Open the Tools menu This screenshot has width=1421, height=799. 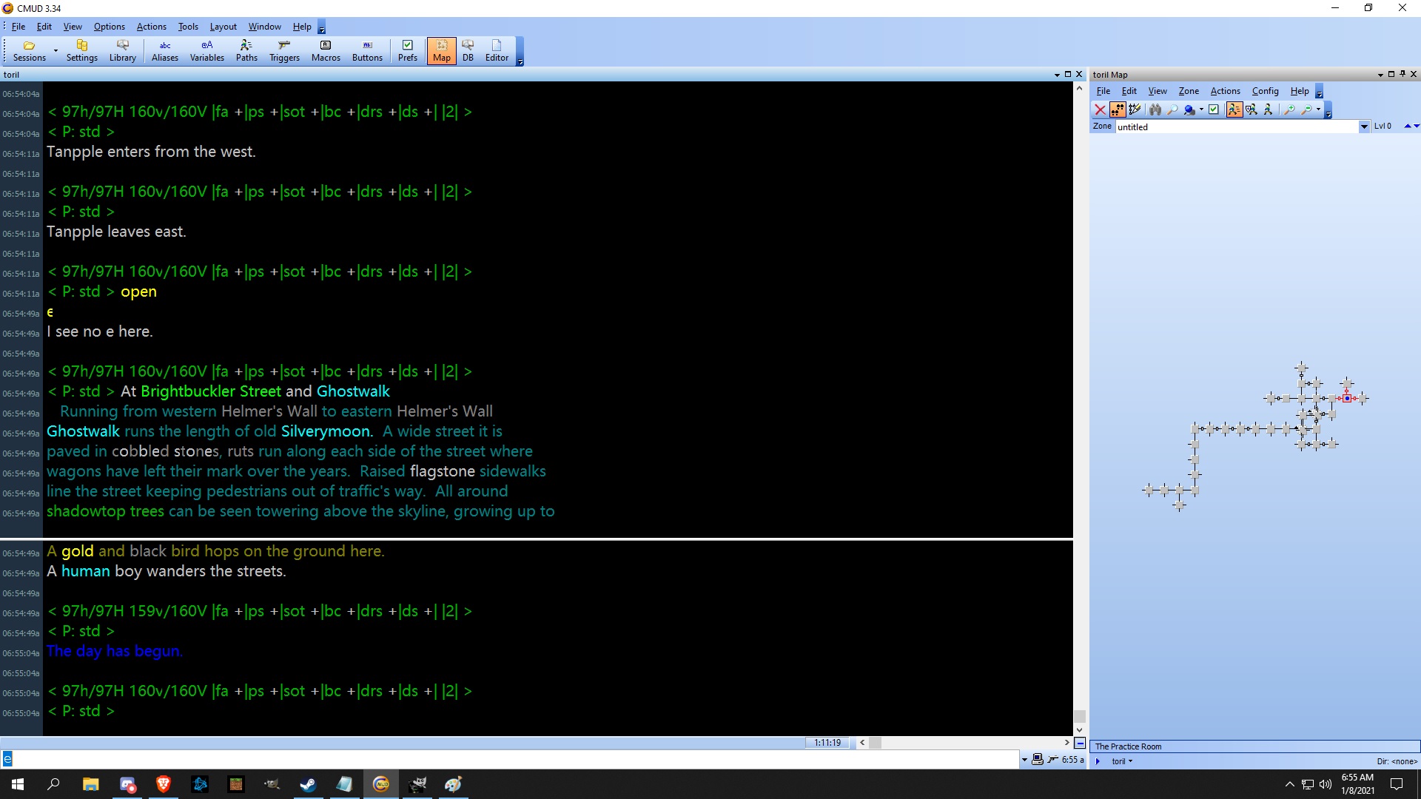click(188, 27)
